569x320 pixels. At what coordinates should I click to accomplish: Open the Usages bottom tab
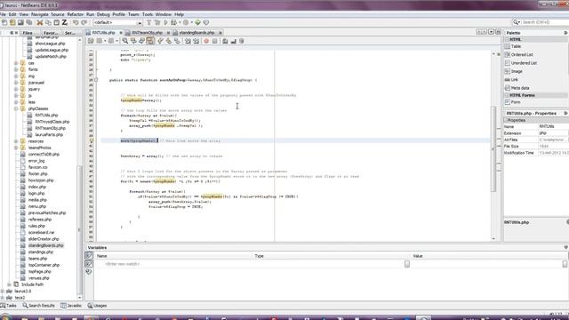[97, 306]
